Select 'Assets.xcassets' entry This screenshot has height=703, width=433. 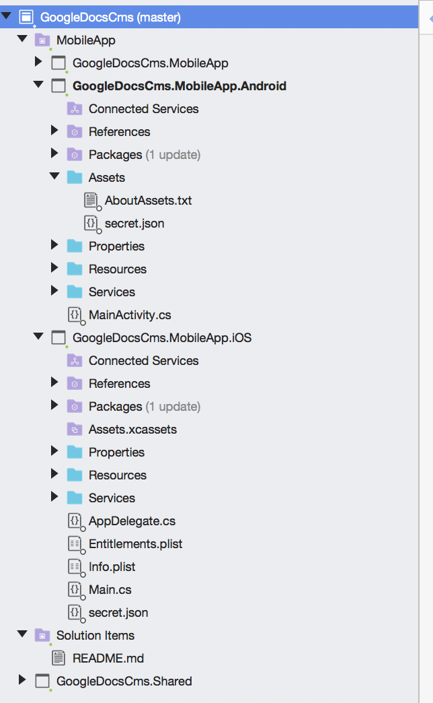(132, 429)
